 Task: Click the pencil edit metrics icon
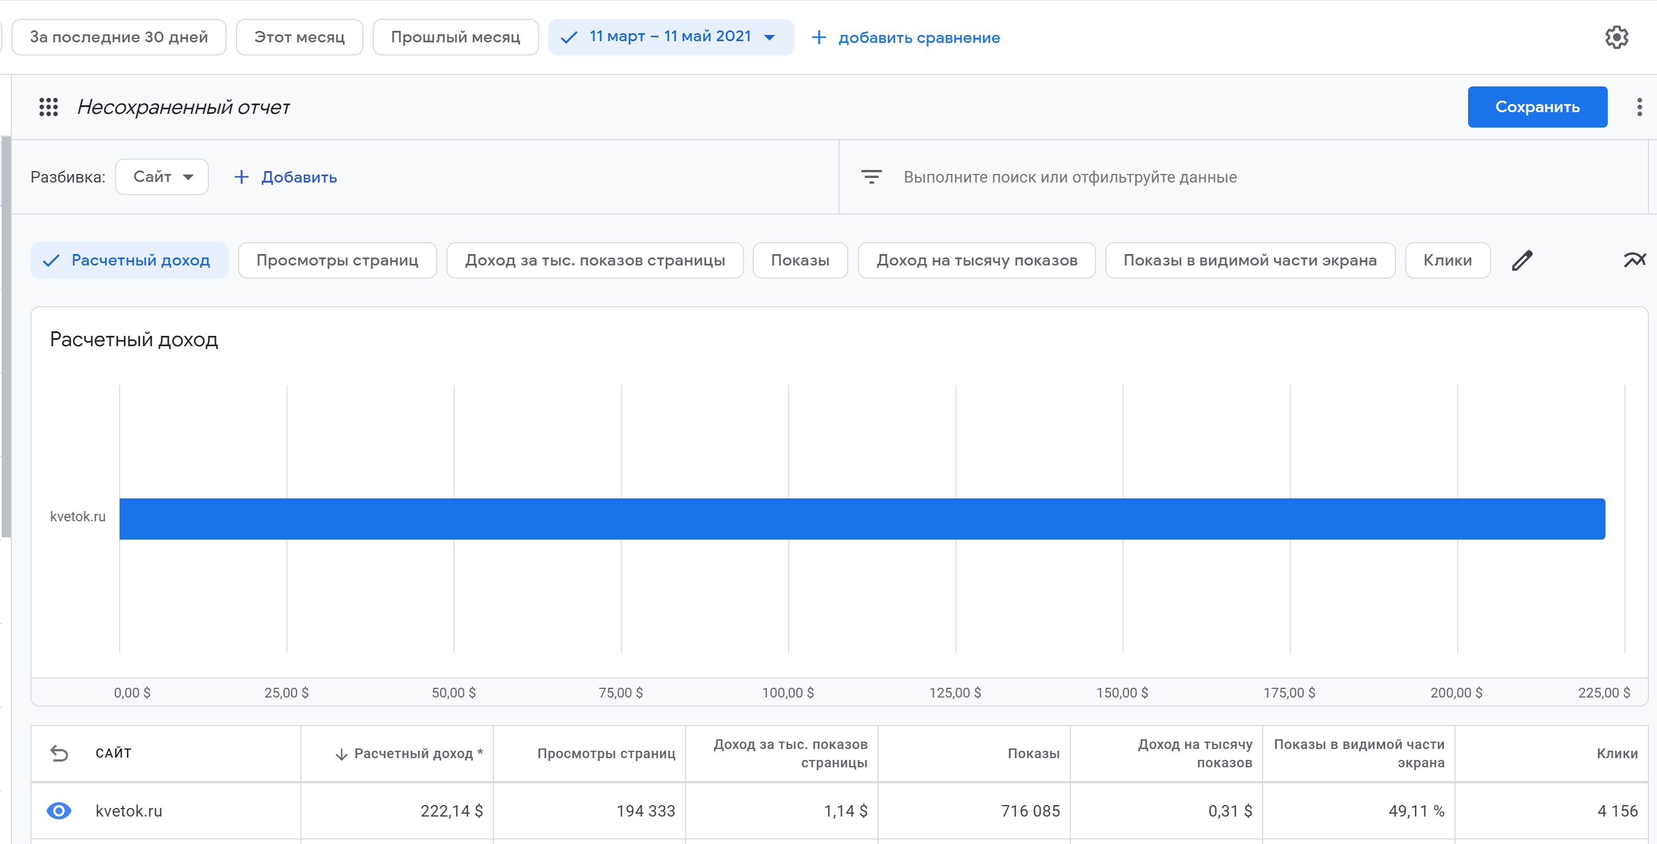[1522, 260]
